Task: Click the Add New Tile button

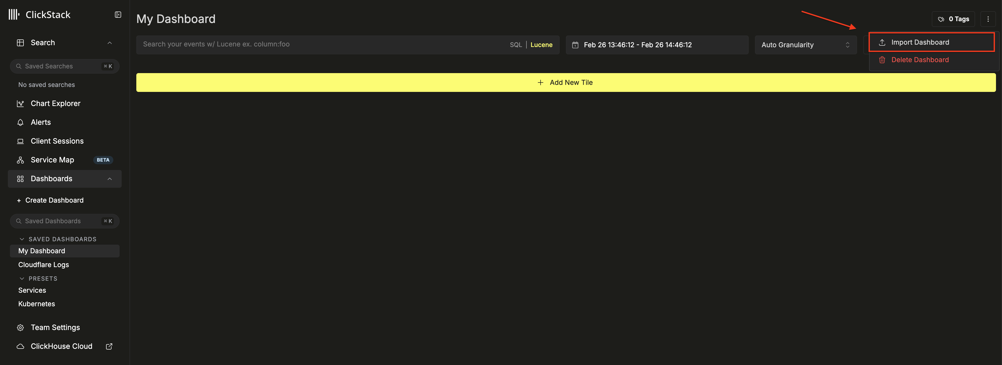Action: click(566, 83)
